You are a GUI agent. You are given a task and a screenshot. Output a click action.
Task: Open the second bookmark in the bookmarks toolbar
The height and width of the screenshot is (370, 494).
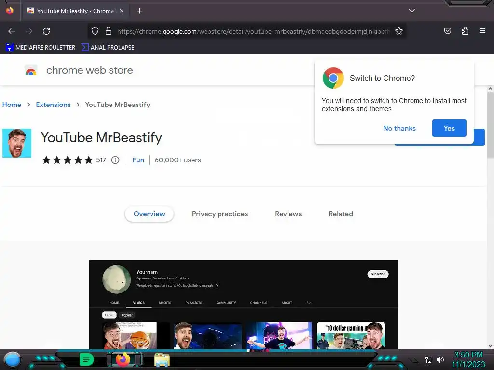pos(108,47)
